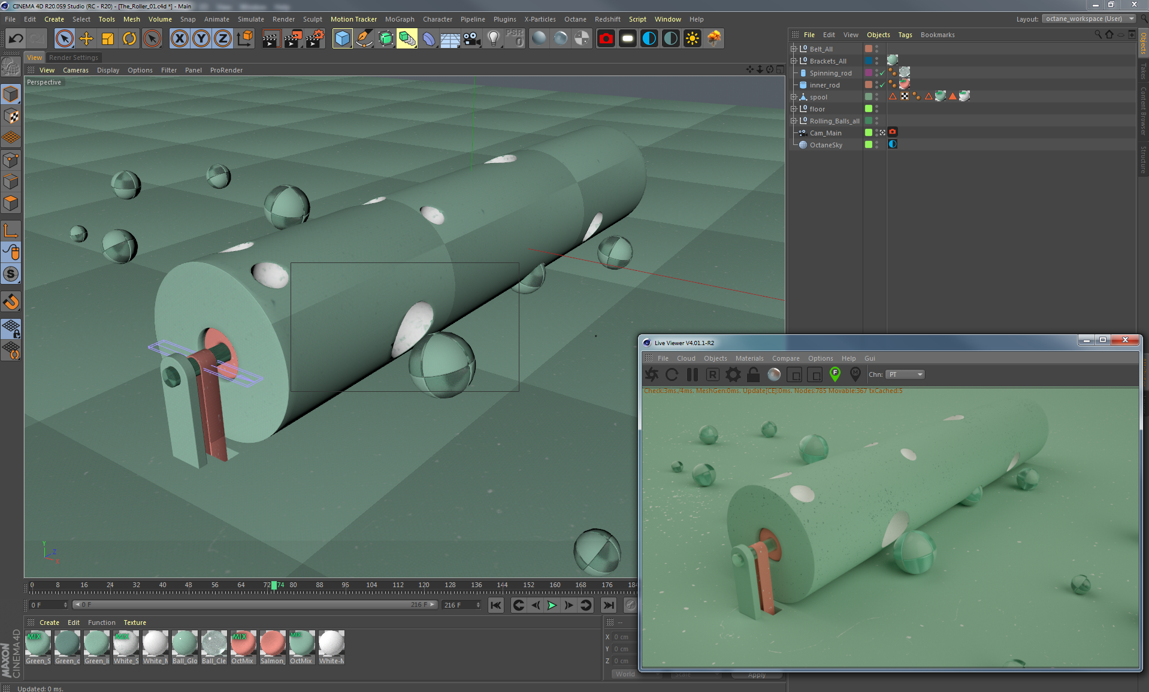Image resolution: width=1149 pixels, height=692 pixels.
Task: Expand the Belt_All hierarchy
Action: pos(794,49)
